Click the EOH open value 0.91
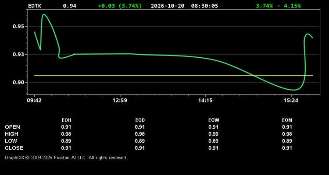The height and width of the screenshot is (175, 329). tap(66, 127)
